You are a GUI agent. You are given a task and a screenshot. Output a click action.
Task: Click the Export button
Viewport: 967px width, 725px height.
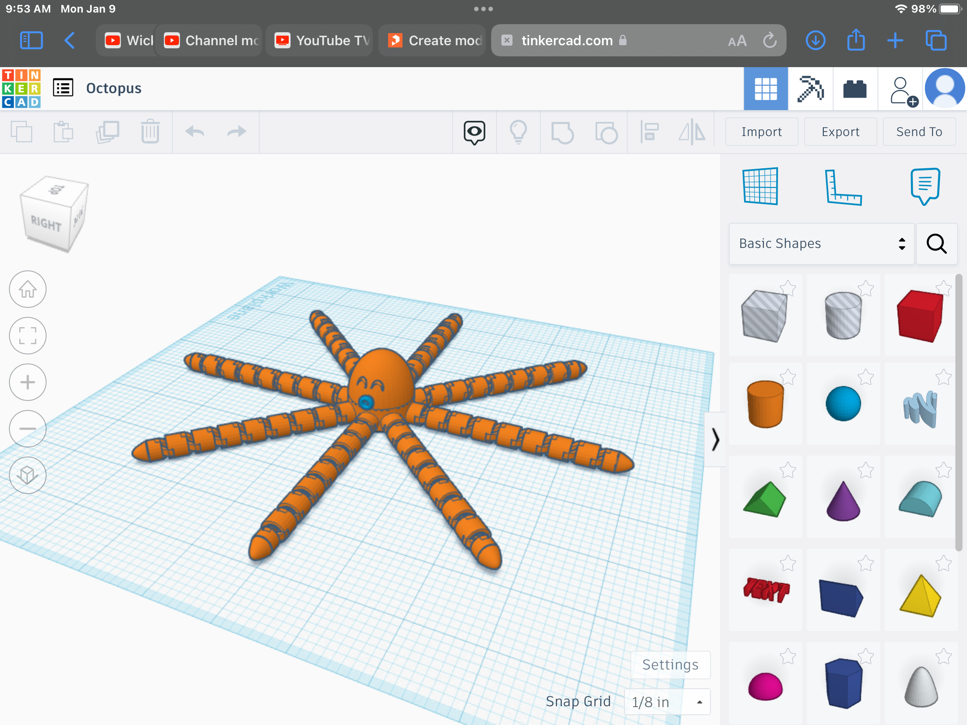pos(840,132)
